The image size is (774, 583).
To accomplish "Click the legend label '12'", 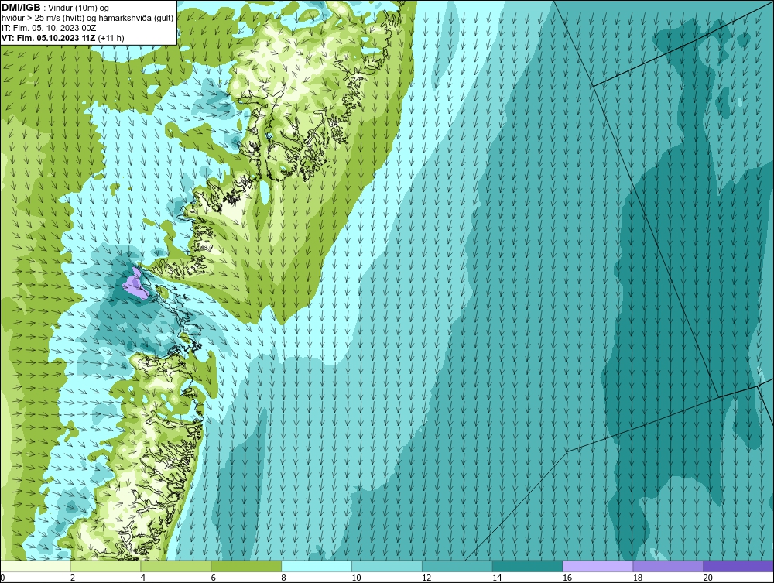I will [426, 578].
